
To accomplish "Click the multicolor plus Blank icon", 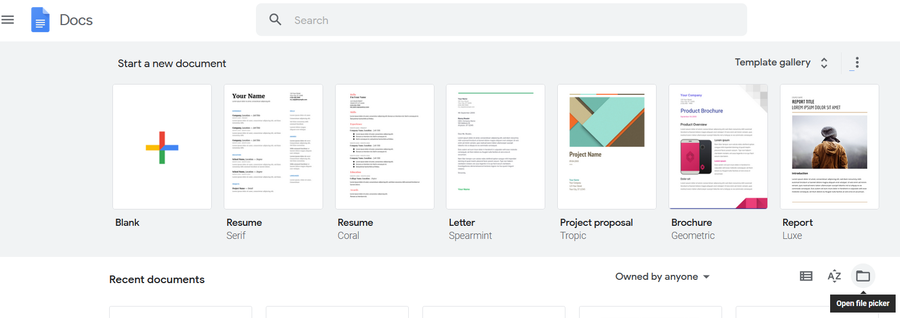I will [162, 147].
